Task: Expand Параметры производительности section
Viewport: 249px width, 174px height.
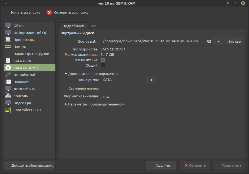Action: 66,104
